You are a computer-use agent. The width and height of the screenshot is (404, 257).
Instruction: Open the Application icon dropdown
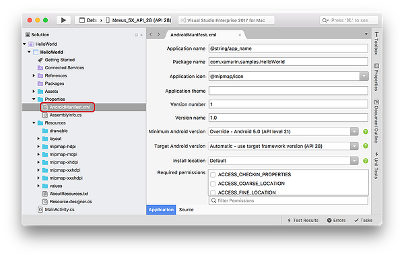tap(364, 76)
